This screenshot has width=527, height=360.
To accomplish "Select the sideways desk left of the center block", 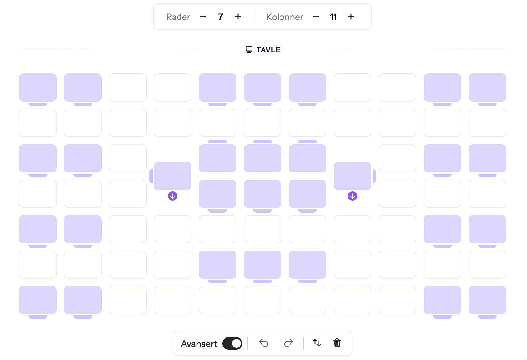I will tap(173, 176).
